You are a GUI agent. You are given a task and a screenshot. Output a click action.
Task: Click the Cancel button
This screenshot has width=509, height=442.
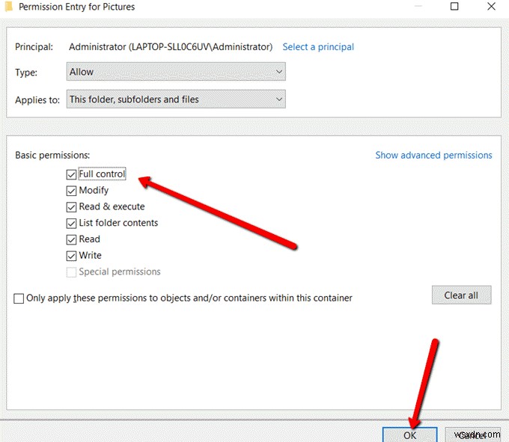pyautogui.click(x=472, y=435)
